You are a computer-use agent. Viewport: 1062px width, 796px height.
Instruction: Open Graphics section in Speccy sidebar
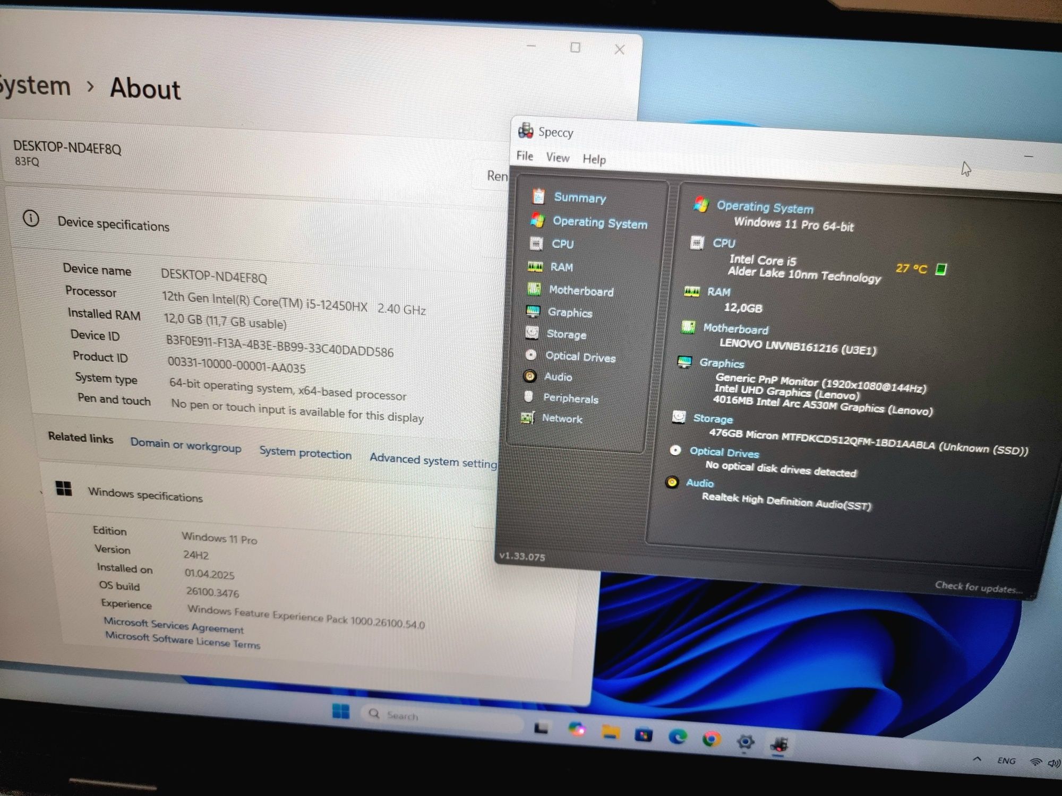[570, 313]
